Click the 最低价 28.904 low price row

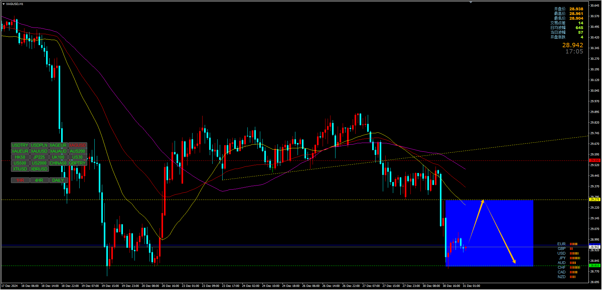(568, 18)
